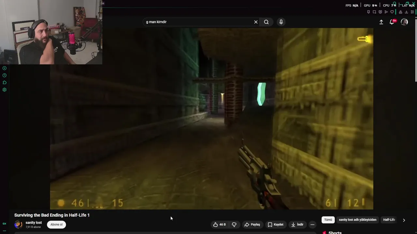Open the notifications bell
Viewport: 417px width, 234px height.
392,22
